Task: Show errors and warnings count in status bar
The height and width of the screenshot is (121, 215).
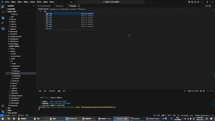Action: pyautogui.click(x=21, y=115)
